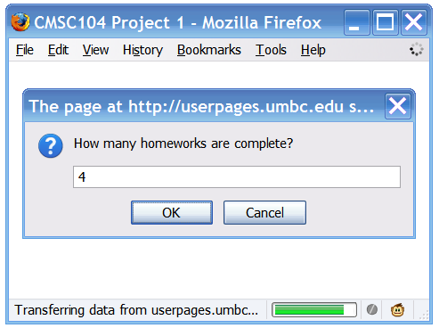
Task: Open the History menu
Action: 142,50
